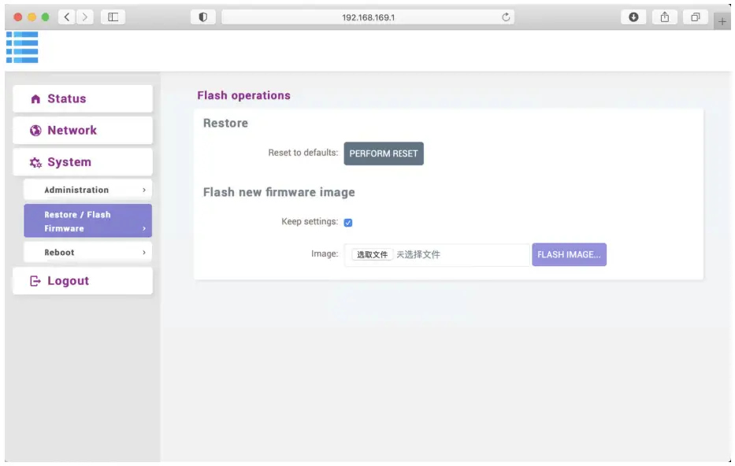Click the Flash new firmware image heading

click(x=279, y=193)
